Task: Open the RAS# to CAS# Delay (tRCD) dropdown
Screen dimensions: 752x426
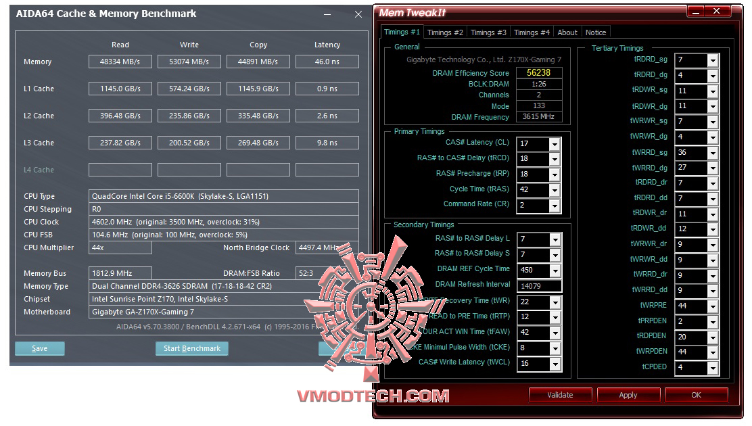Action: tap(555, 160)
